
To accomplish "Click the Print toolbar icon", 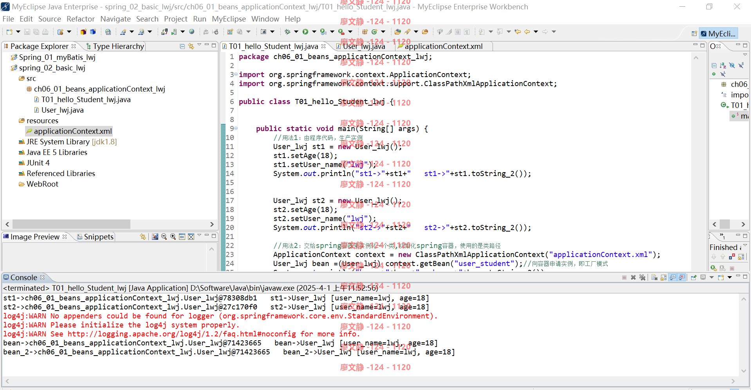I will coord(45,32).
